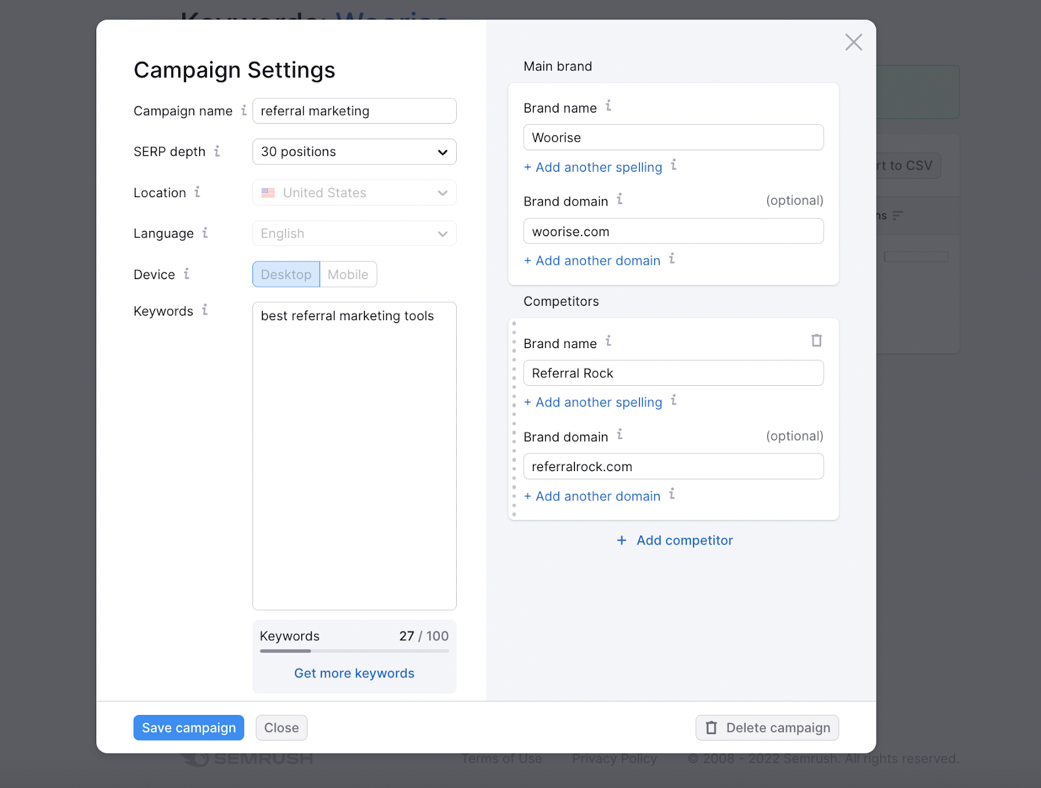This screenshot has height=788, width=1041.
Task: Click the info icon beside Device label
Action: [x=187, y=273]
